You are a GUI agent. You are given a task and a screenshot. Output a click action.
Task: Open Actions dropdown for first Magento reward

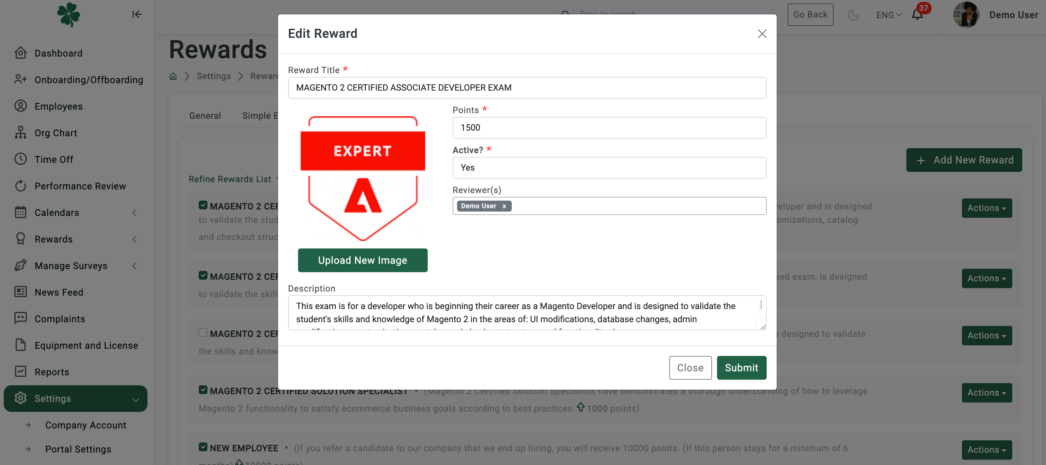[x=986, y=208]
